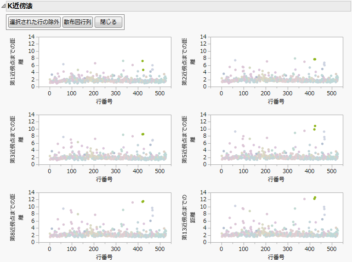352x262 pixels.
Task: Open the 散布図行列 button
Action: pos(78,22)
